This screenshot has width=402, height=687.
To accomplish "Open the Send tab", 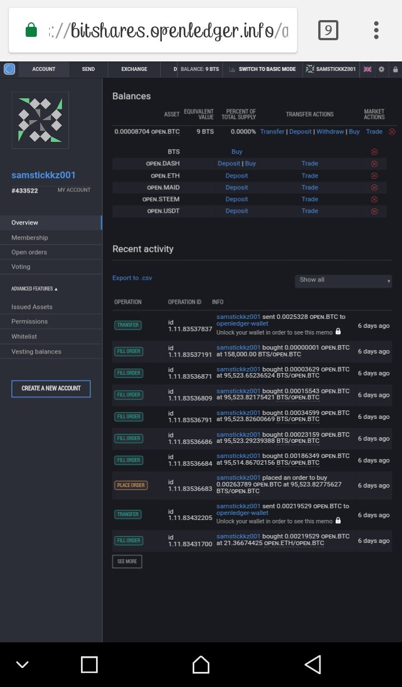I will pyautogui.click(x=88, y=69).
